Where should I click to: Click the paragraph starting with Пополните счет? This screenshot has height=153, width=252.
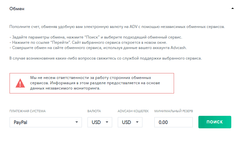[117, 26]
